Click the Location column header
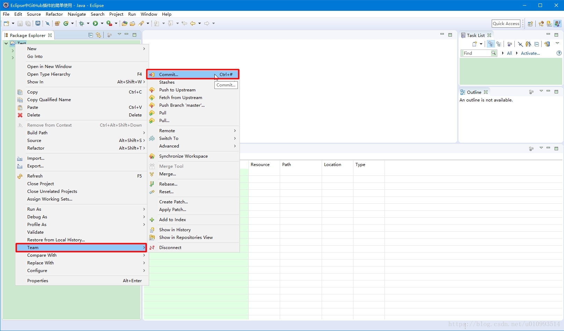The height and width of the screenshot is (331, 564). pos(337,165)
